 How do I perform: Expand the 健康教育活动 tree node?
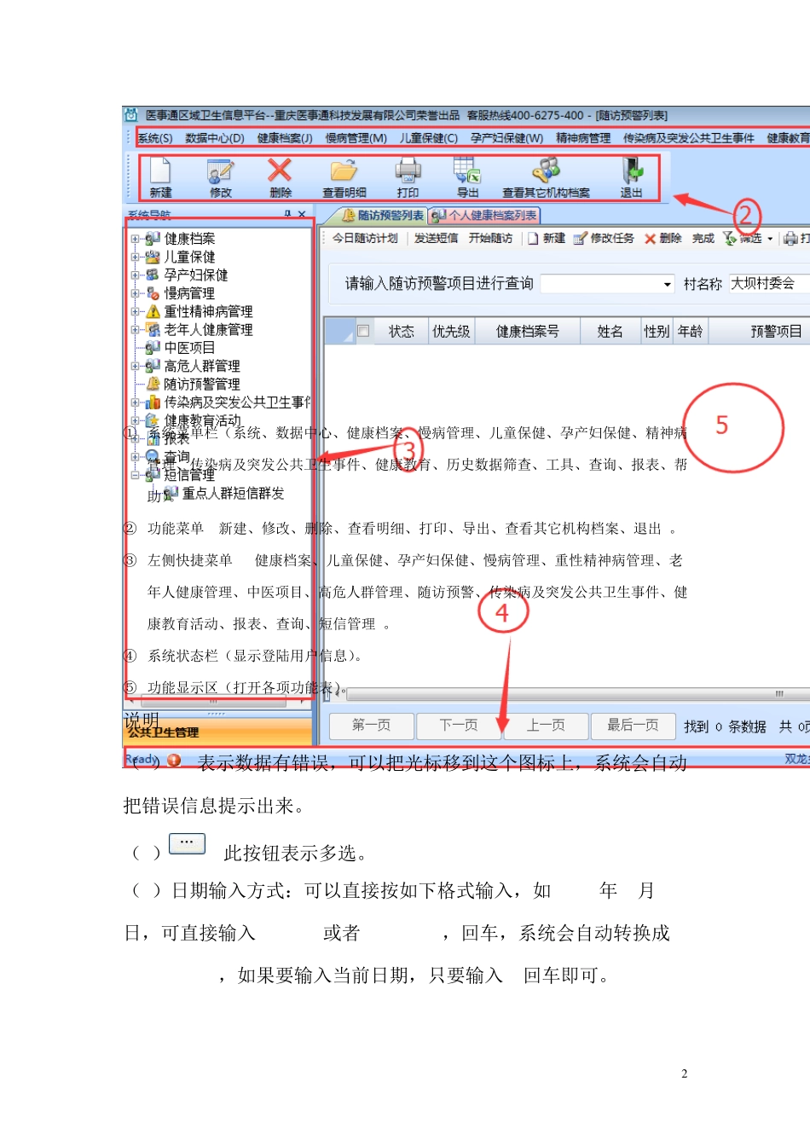pyautogui.click(x=135, y=420)
